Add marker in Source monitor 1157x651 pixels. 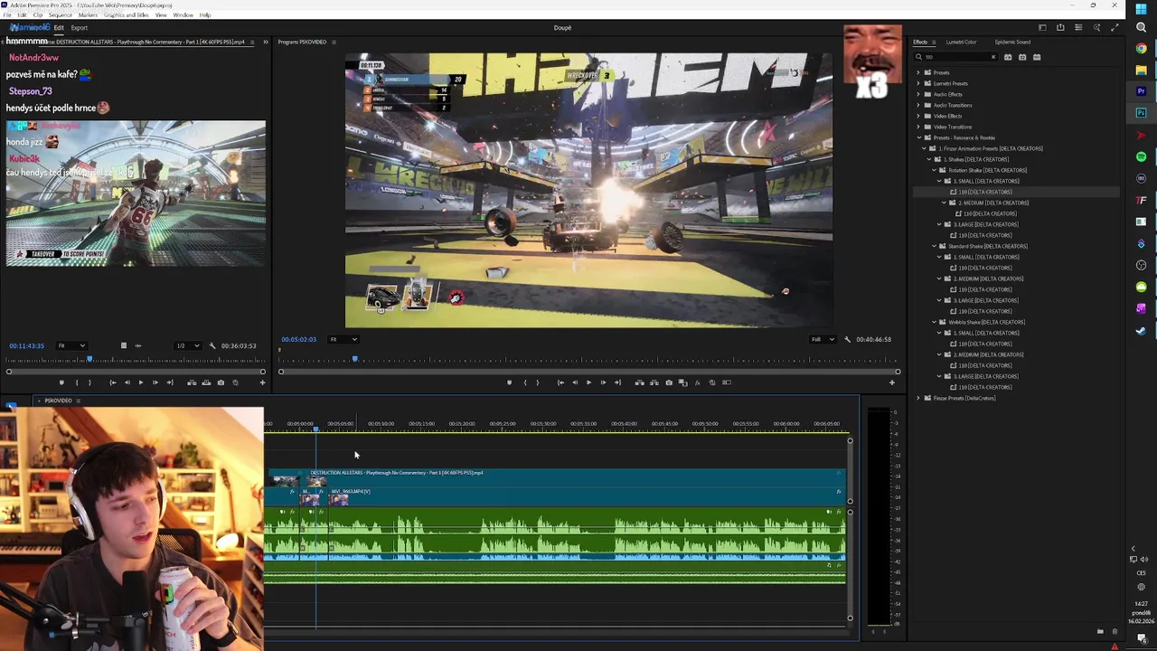pyautogui.click(x=61, y=382)
